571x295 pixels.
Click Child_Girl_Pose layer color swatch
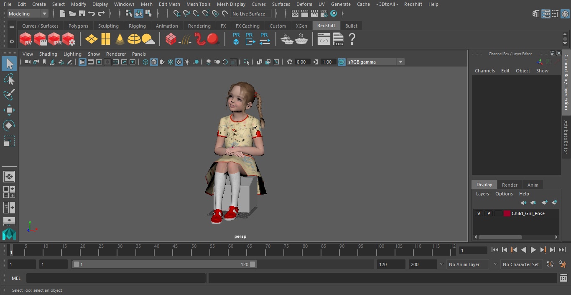507,213
